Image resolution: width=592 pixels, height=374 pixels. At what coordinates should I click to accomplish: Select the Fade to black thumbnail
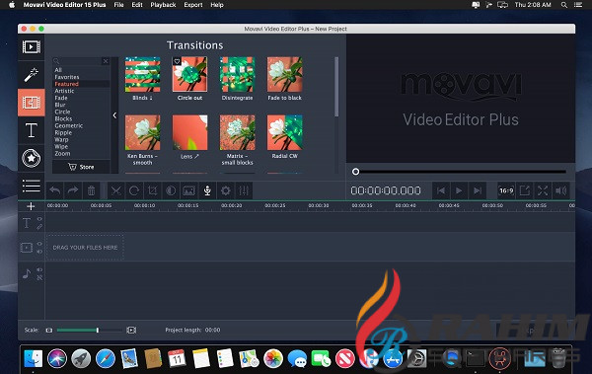[x=285, y=74]
